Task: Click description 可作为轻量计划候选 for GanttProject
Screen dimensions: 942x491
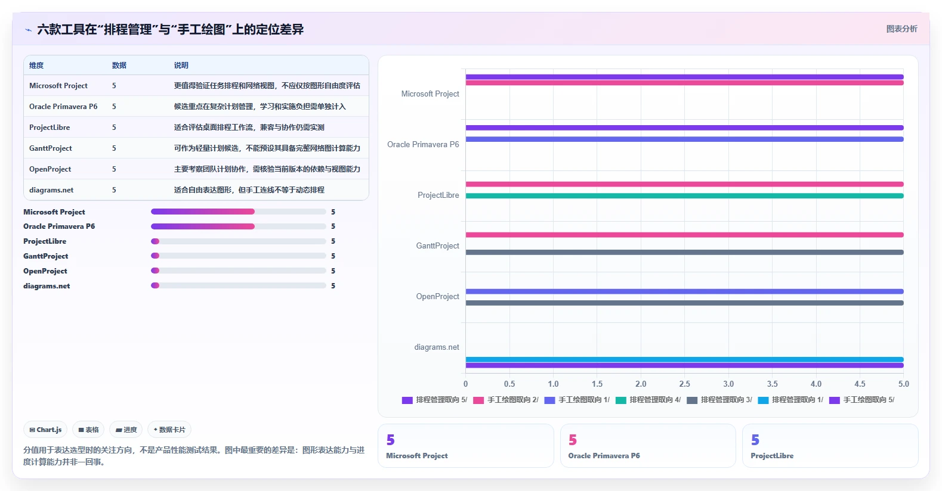Action: [267, 148]
